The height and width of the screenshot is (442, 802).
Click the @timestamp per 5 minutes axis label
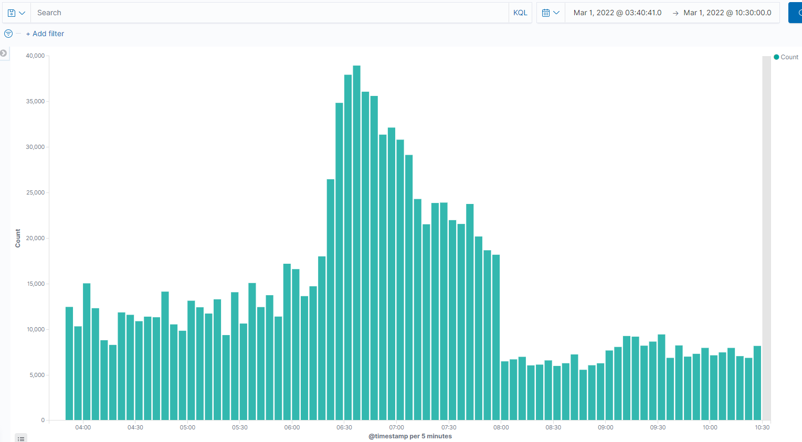tap(410, 436)
